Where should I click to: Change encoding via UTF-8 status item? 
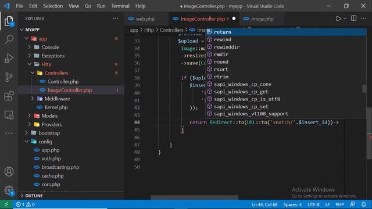[x=313, y=204]
